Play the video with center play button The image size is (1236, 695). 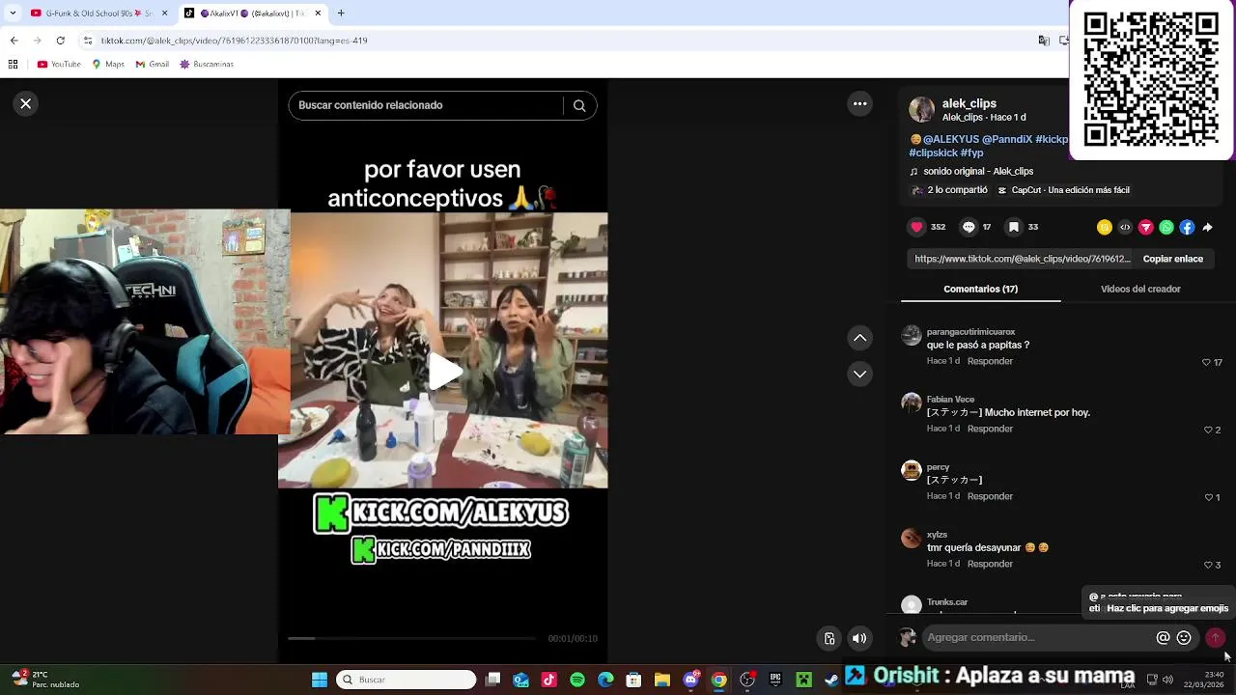(x=444, y=372)
